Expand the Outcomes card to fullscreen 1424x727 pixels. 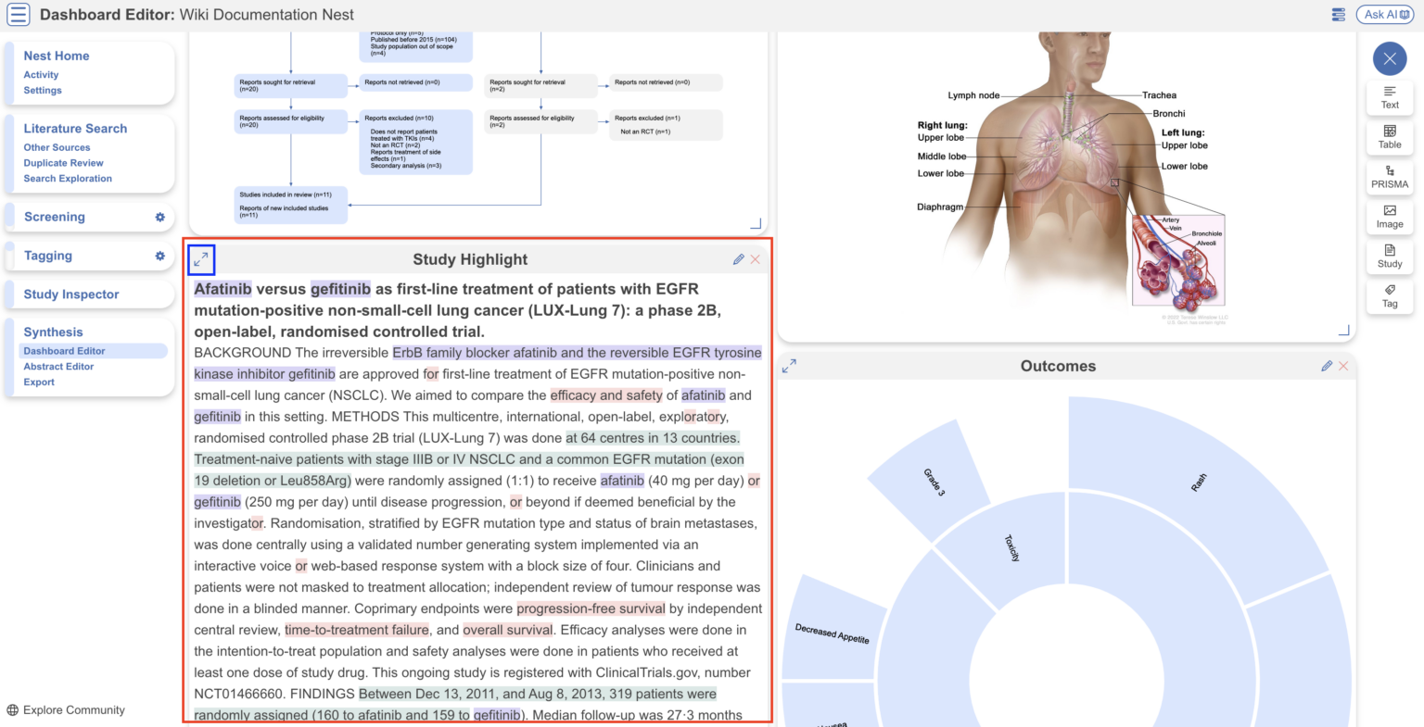tap(789, 366)
